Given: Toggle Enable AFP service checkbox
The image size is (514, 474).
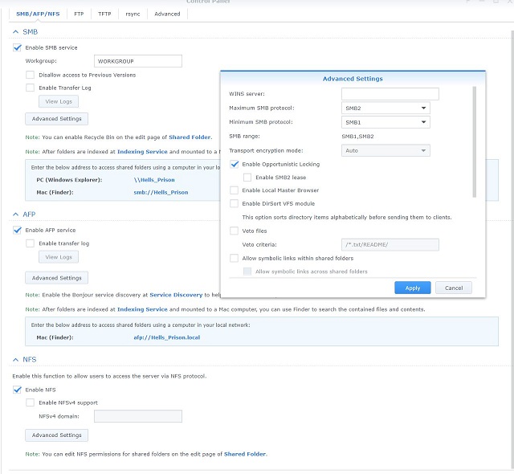Looking at the screenshot, I should [18, 230].
